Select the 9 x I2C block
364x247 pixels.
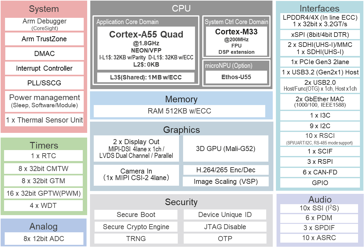click(x=320, y=126)
